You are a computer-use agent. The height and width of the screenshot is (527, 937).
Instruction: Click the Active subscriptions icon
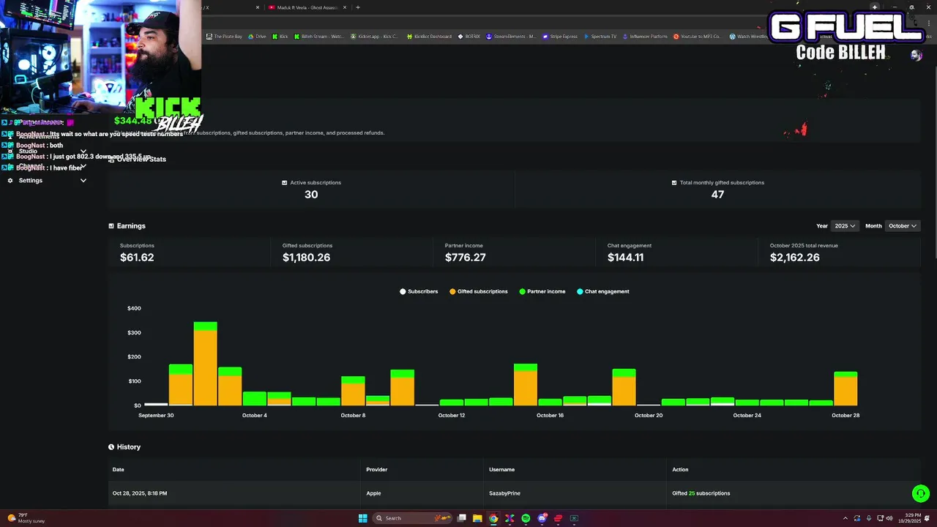284,182
